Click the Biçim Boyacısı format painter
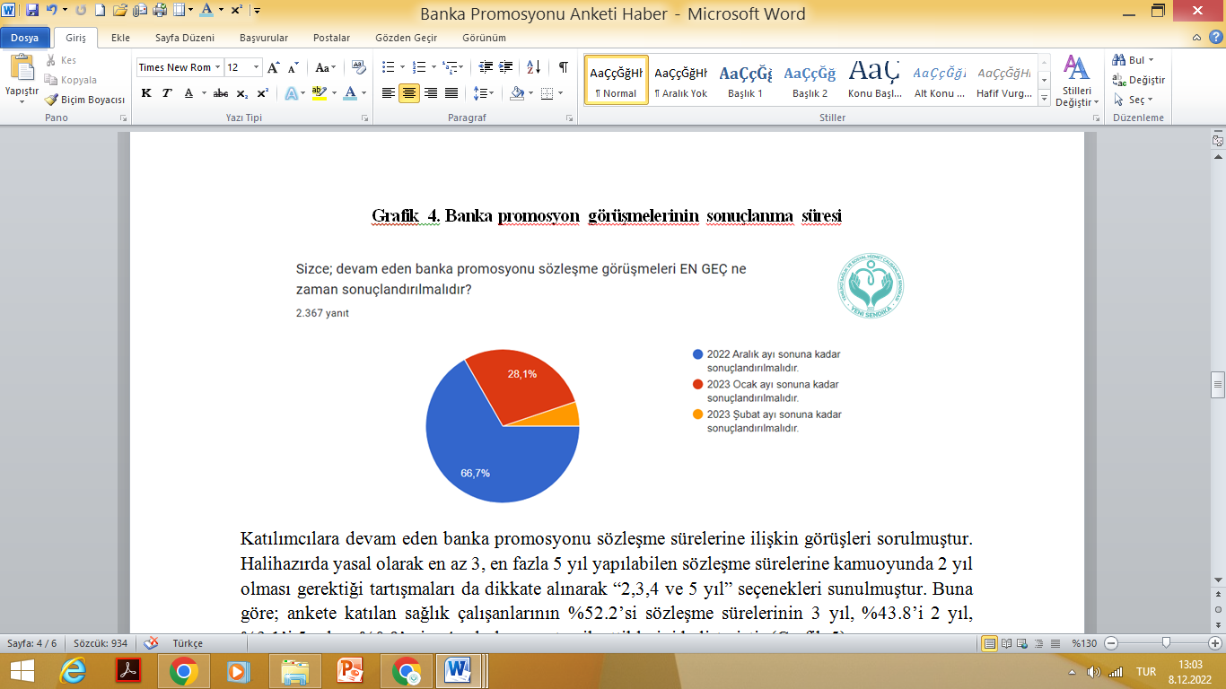The width and height of the screenshot is (1226, 689). pyautogui.click(x=85, y=100)
